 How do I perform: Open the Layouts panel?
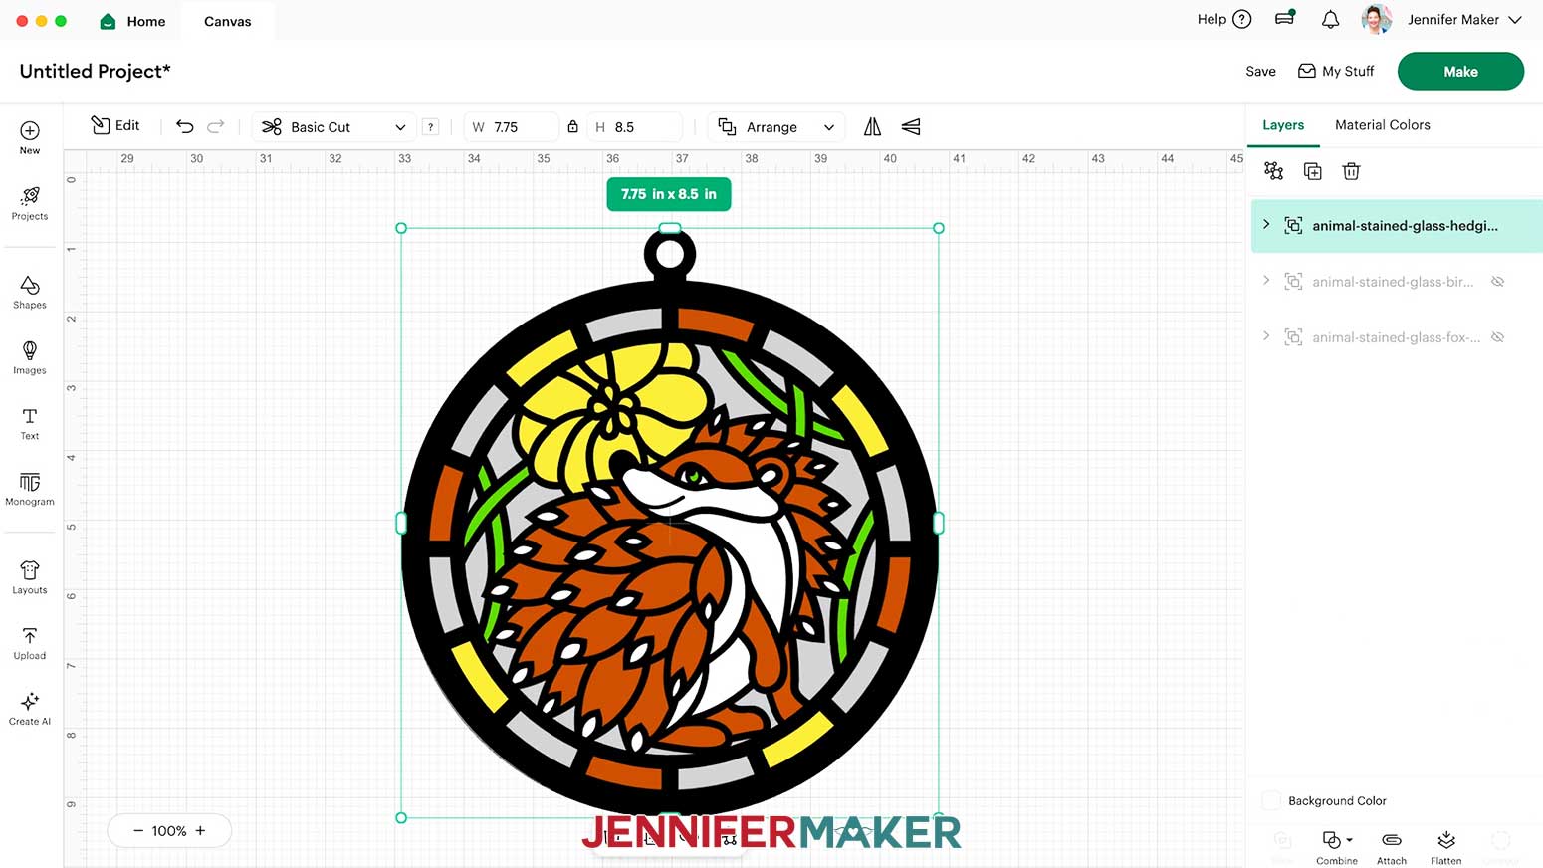[x=30, y=577]
